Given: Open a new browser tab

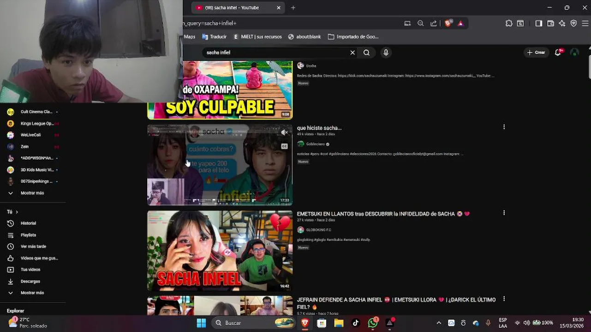Looking at the screenshot, I should click(293, 7).
